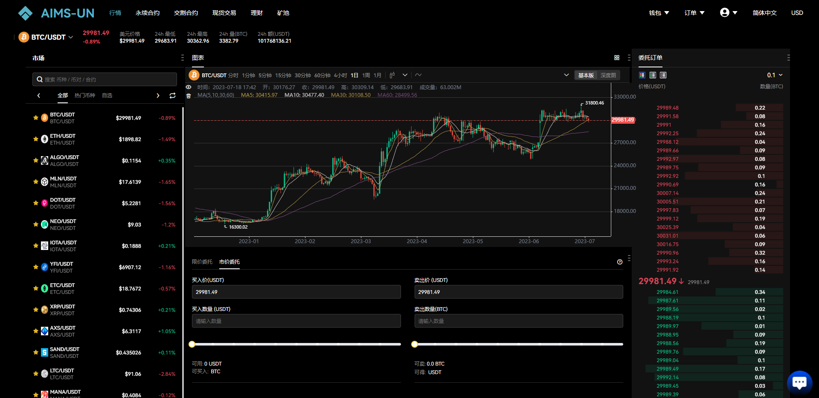
Task: Click the help icon in order panel
Action: (x=619, y=262)
